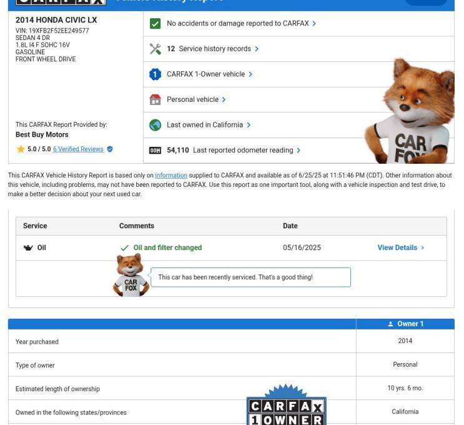Expand the 12 Service history records chevron
Image resolution: width=464 pixels, height=425 pixels.
coord(257,49)
